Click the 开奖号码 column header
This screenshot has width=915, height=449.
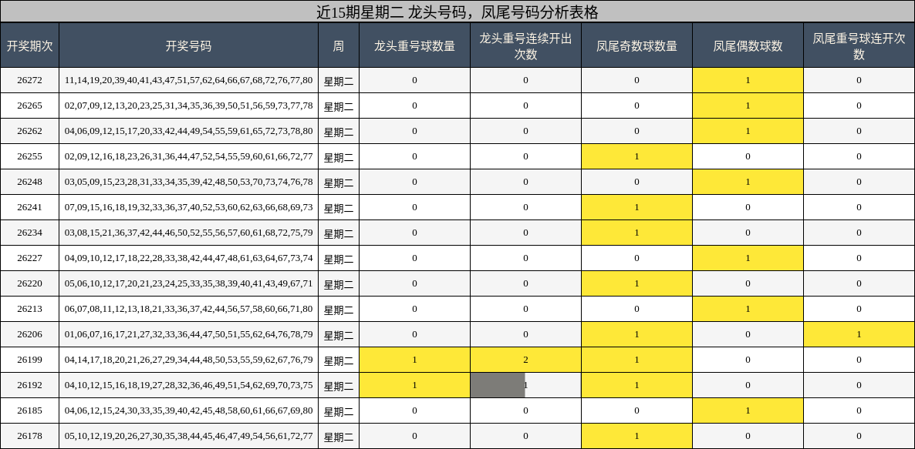pyautogui.click(x=188, y=45)
